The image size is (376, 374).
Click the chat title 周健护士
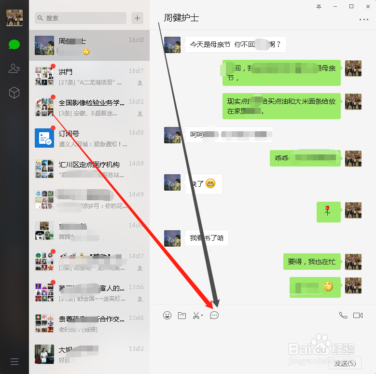click(181, 18)
